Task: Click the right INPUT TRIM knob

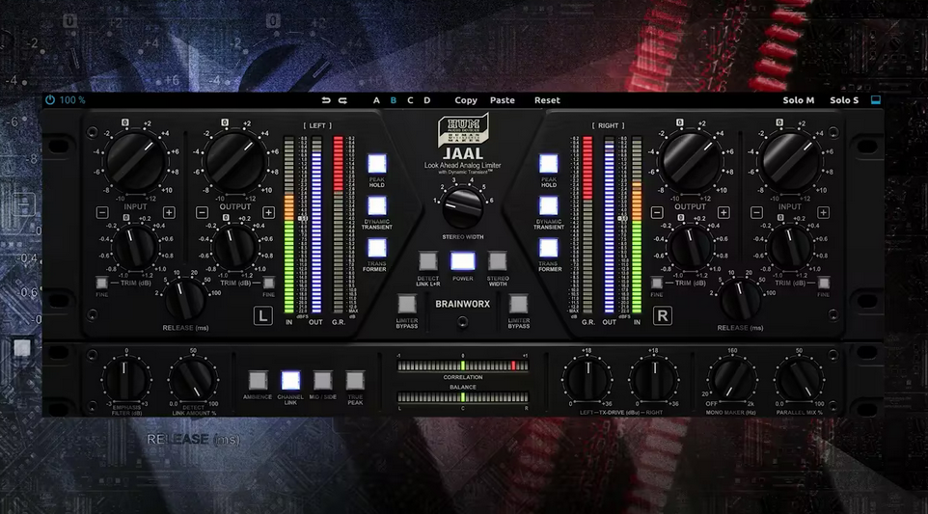Action: tap(790, 247)
